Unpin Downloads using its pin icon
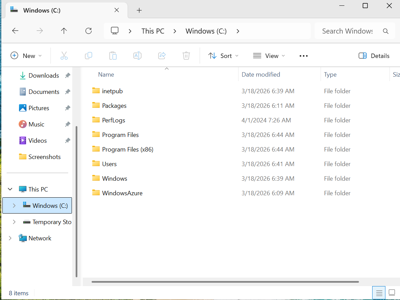This screenshot has height=300, width=400. point(68,76)
